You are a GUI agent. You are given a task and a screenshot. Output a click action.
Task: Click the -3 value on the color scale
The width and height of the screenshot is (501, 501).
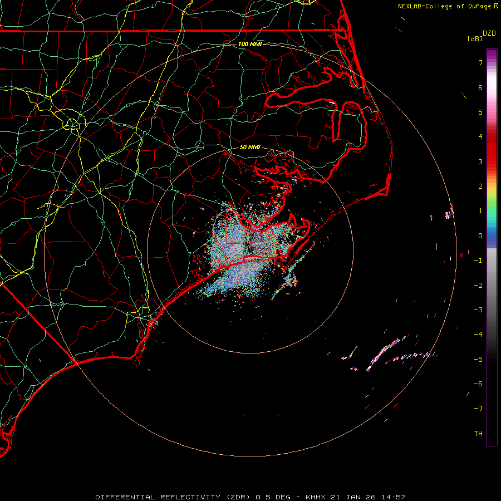pos(478,310)
